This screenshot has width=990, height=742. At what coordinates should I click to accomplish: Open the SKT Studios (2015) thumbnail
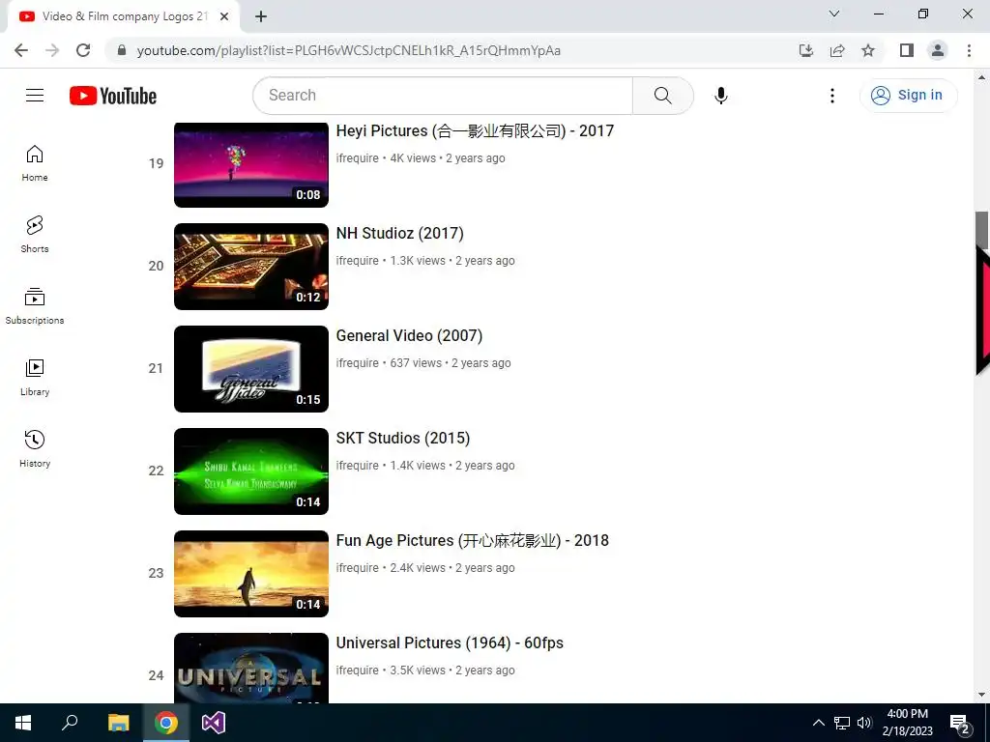pyautogui.click(x=251, y=471)
